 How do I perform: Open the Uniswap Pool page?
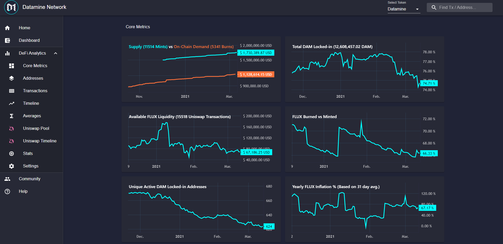coord(31,128)
